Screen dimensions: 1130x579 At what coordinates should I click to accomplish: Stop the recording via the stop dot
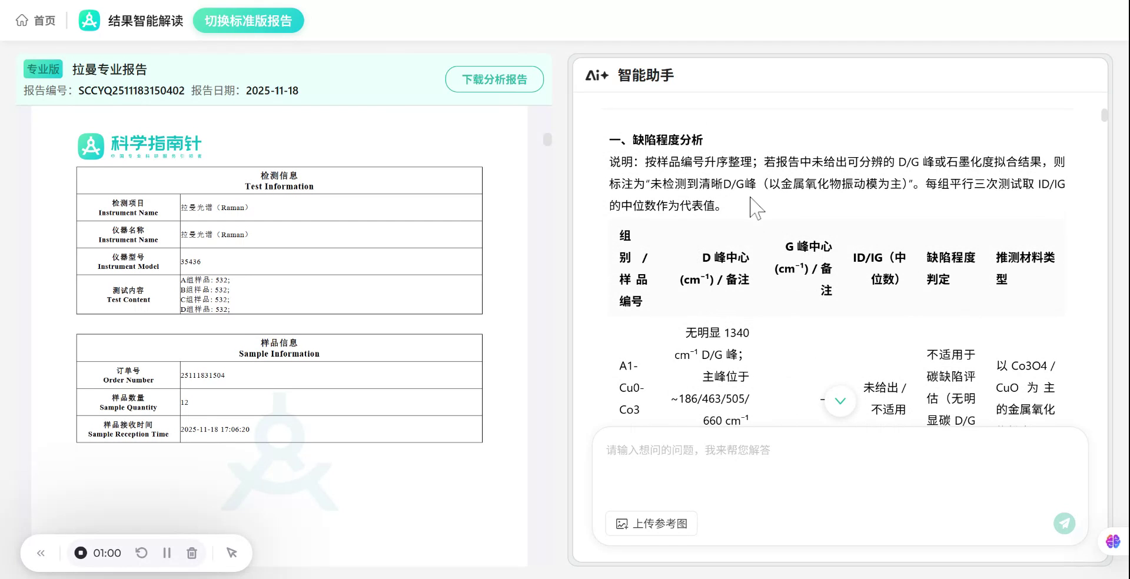(80, 553)
